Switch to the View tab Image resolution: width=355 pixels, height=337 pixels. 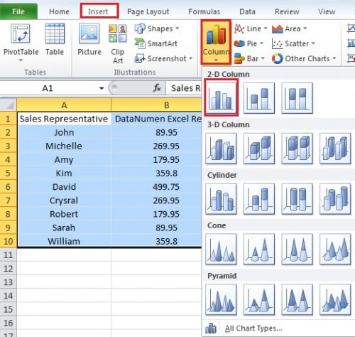click(x=327, y=11)
